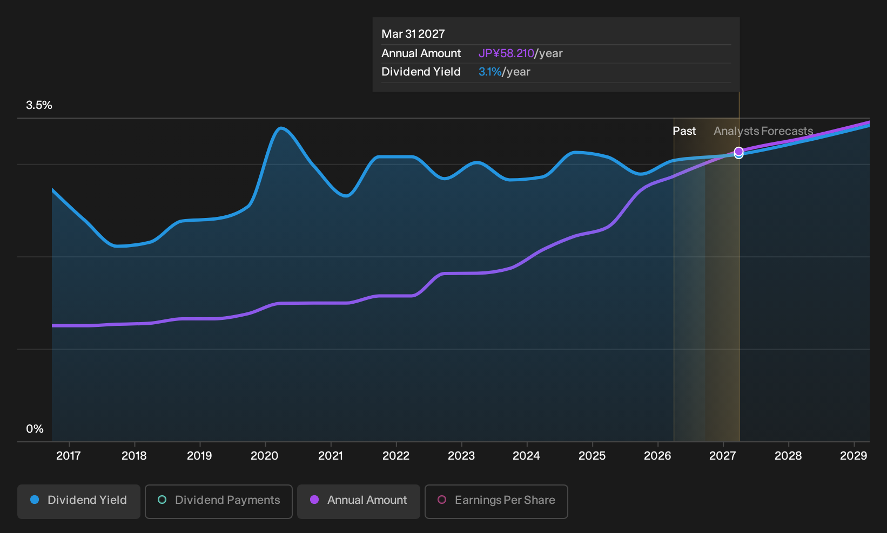Click the 3.1% dividend yield value

click(490, 72)
